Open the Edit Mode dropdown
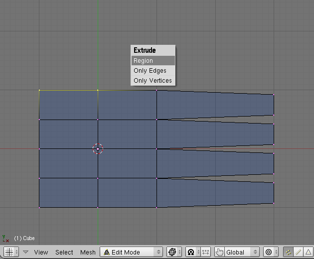This screenshot has width=314, height=259. [x=132, y=252]
